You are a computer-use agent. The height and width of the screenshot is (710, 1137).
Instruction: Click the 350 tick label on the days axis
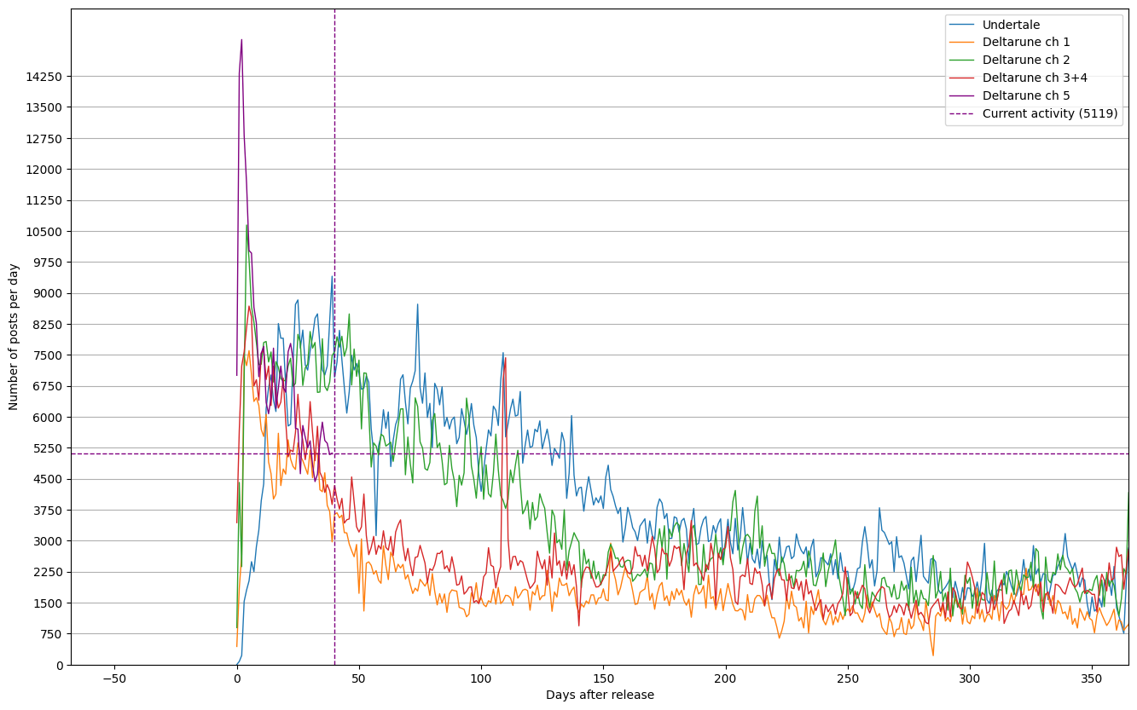click(x=1092, y=679)
